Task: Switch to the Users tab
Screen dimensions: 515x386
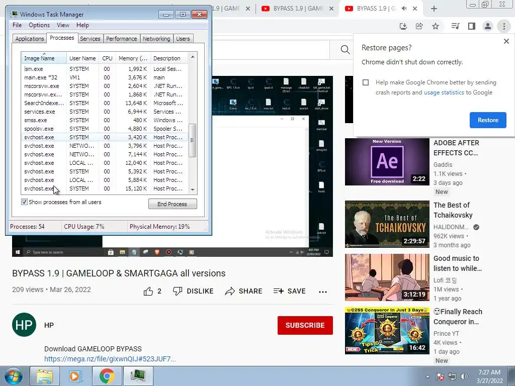Action: [183, 39]
